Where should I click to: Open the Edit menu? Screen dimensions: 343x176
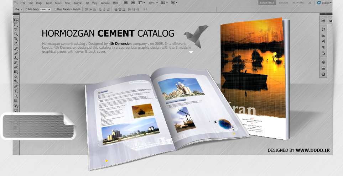tap(31, 3)
